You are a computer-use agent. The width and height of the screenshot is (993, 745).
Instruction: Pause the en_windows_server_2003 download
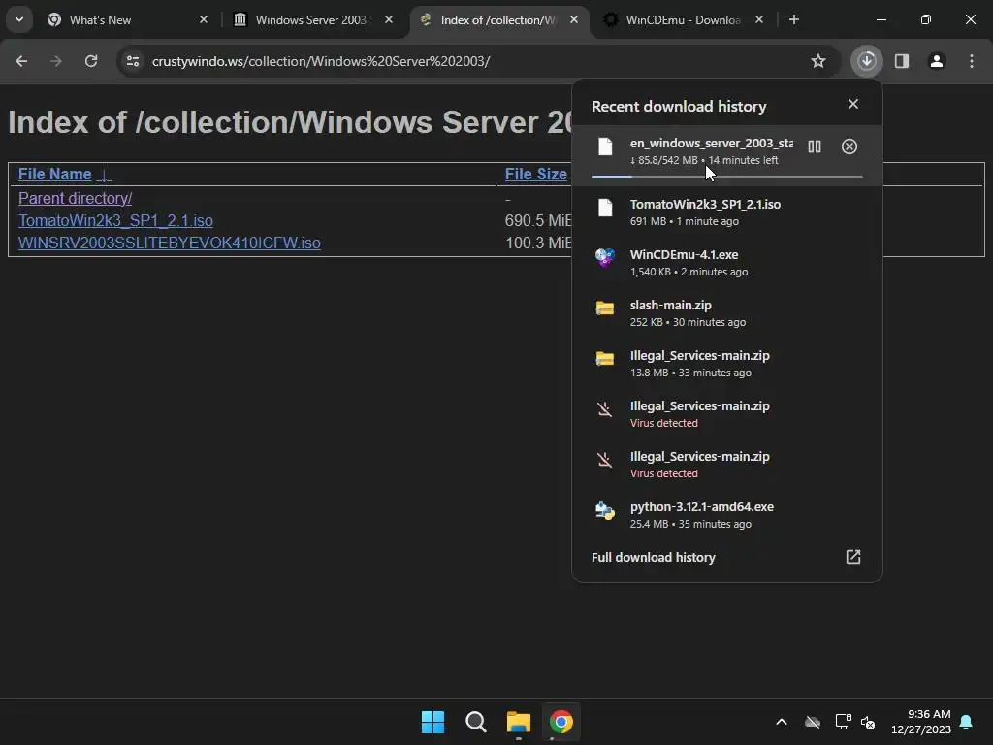[815, 147]
